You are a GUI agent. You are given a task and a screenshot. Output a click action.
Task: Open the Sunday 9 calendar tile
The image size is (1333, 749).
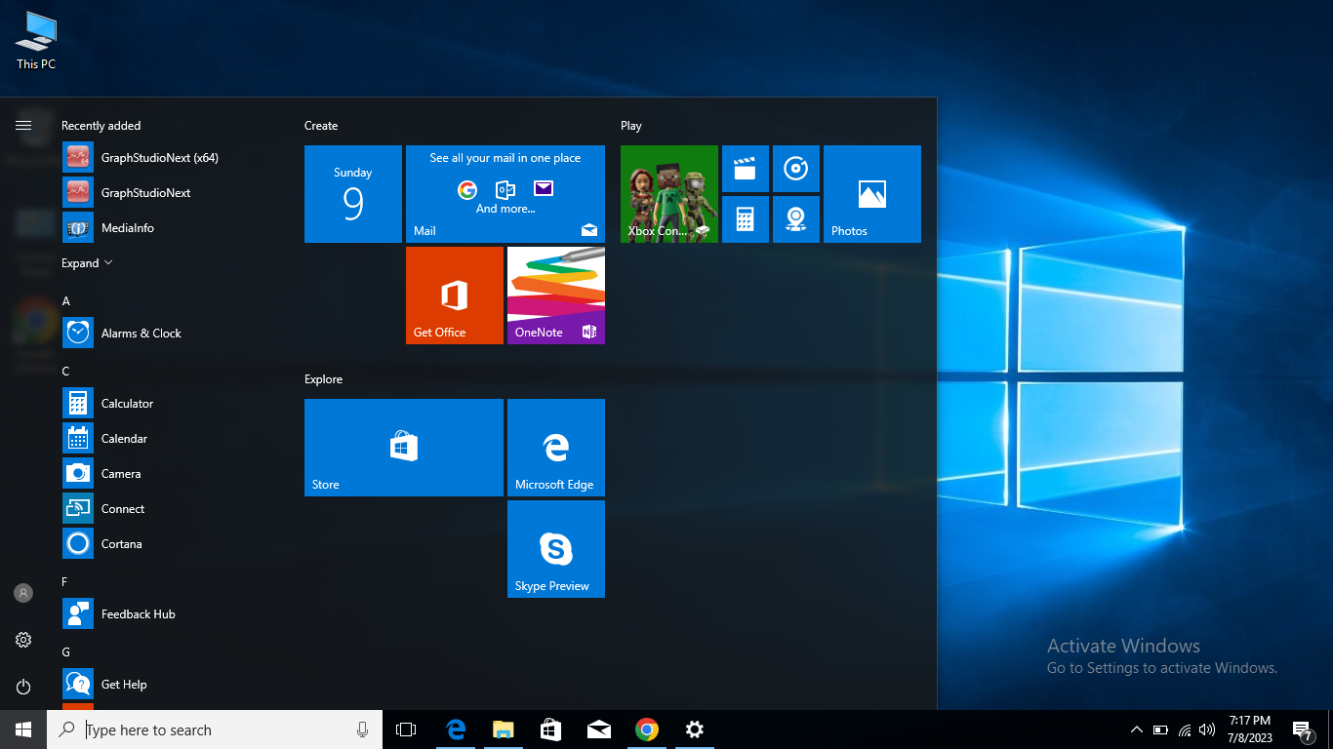[353, 194]
